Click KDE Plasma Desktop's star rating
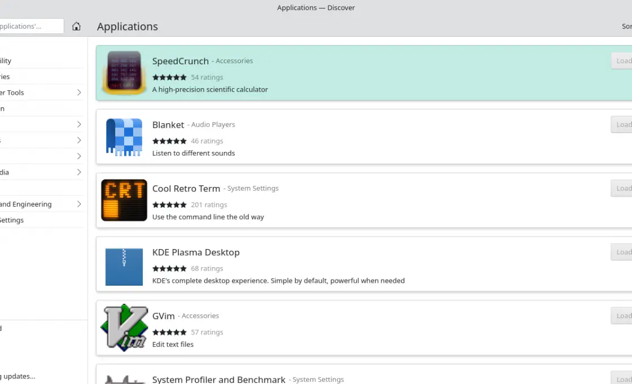This screenshot has height=384, width=632. click(169, 268)
